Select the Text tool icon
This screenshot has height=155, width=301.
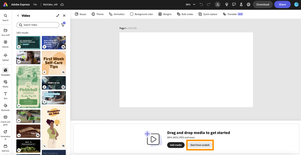(x=5, y=94)
